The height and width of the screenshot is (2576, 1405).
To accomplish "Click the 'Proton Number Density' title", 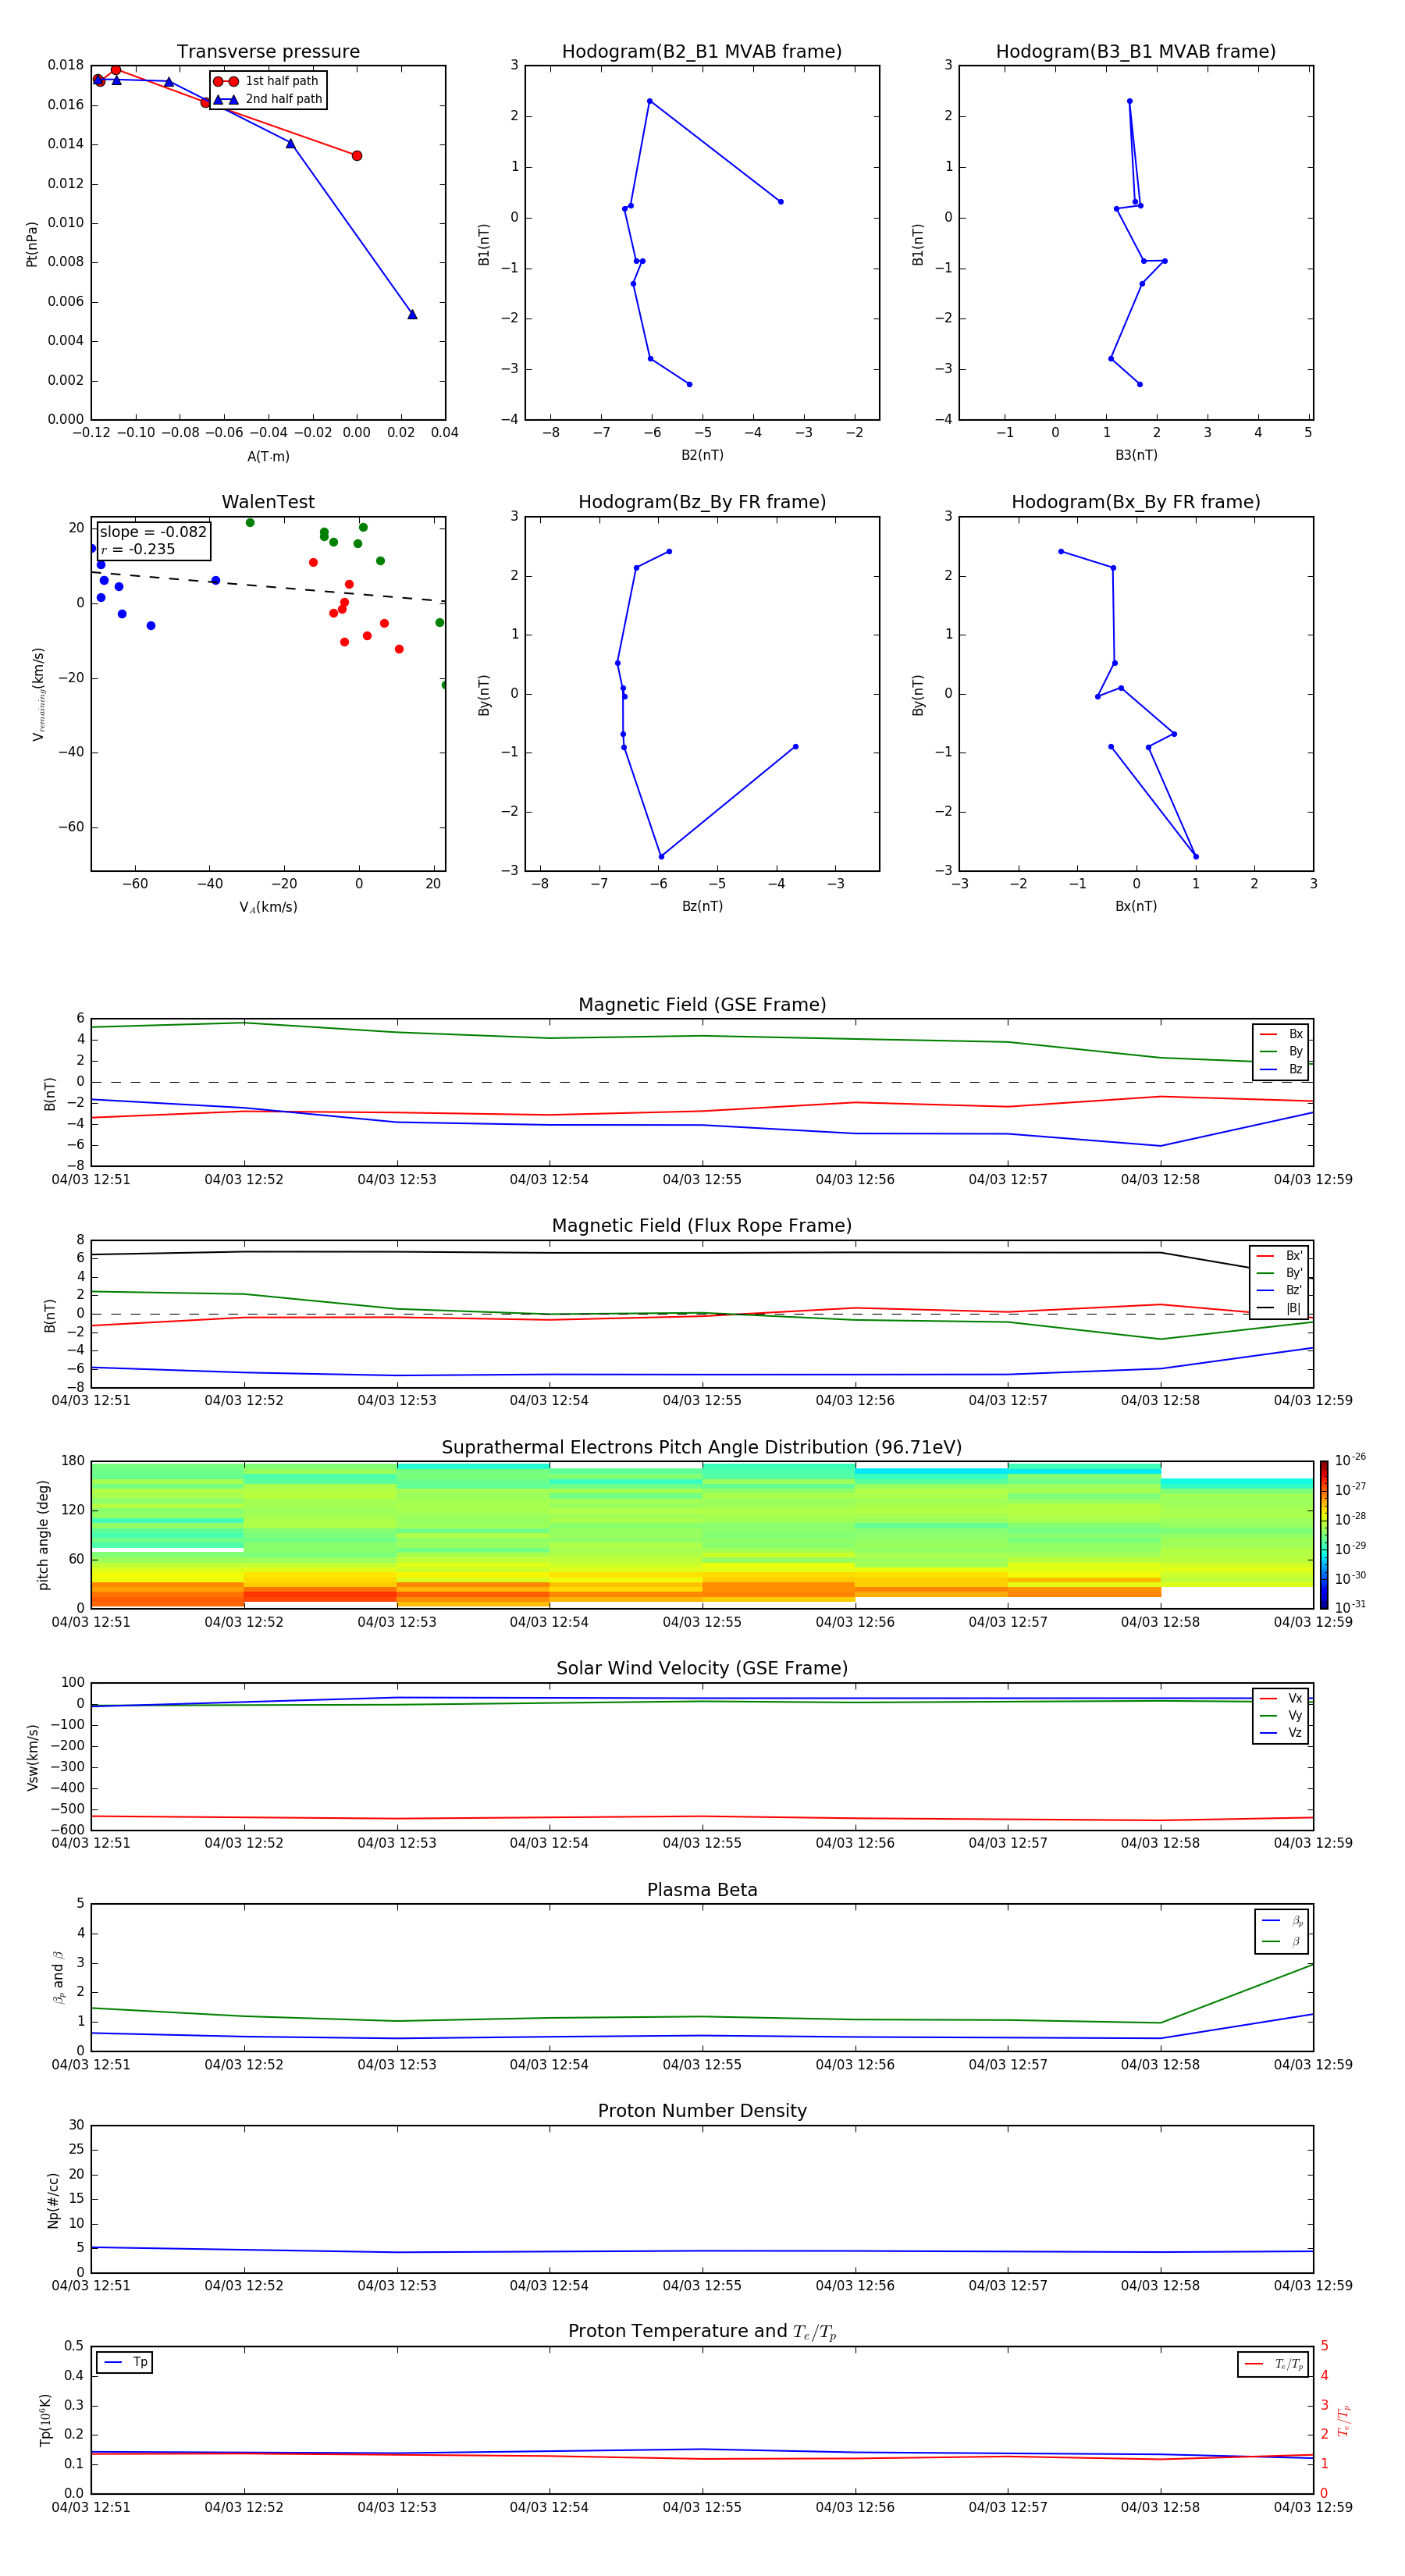I will [702, 2111].
